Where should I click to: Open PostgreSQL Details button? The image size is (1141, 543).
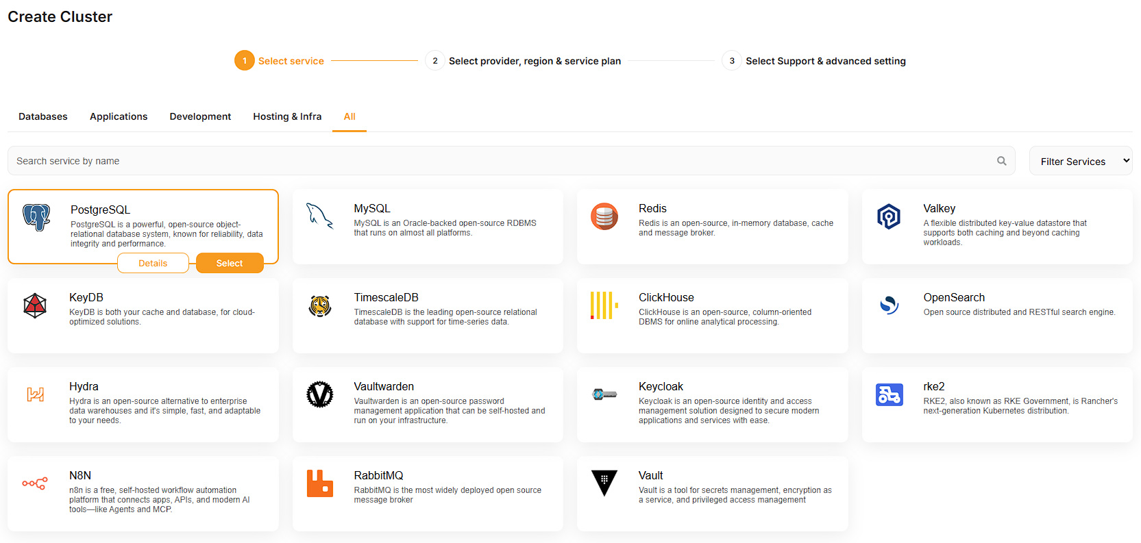click(x=153, y=263)
